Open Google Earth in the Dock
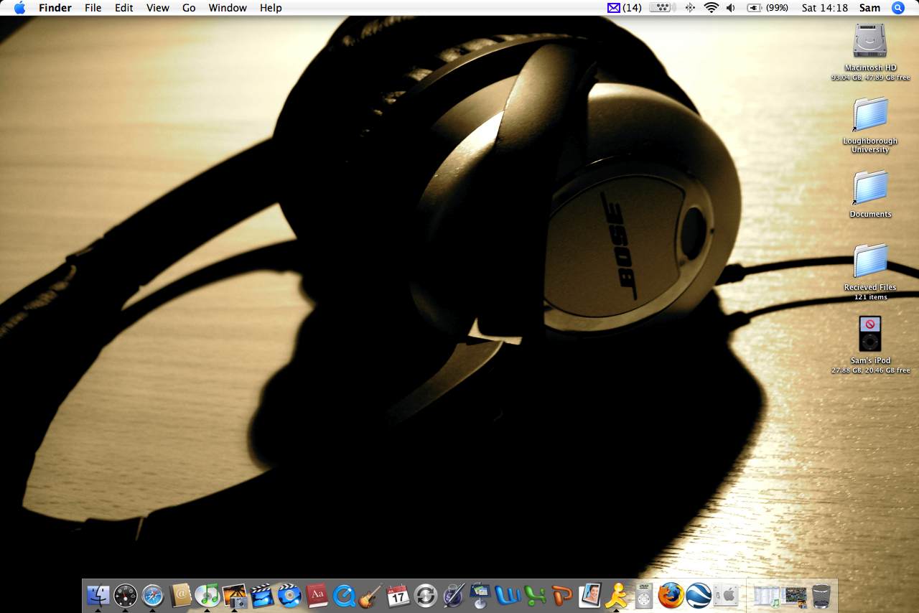The image size is (919, 613). [699, 595]
